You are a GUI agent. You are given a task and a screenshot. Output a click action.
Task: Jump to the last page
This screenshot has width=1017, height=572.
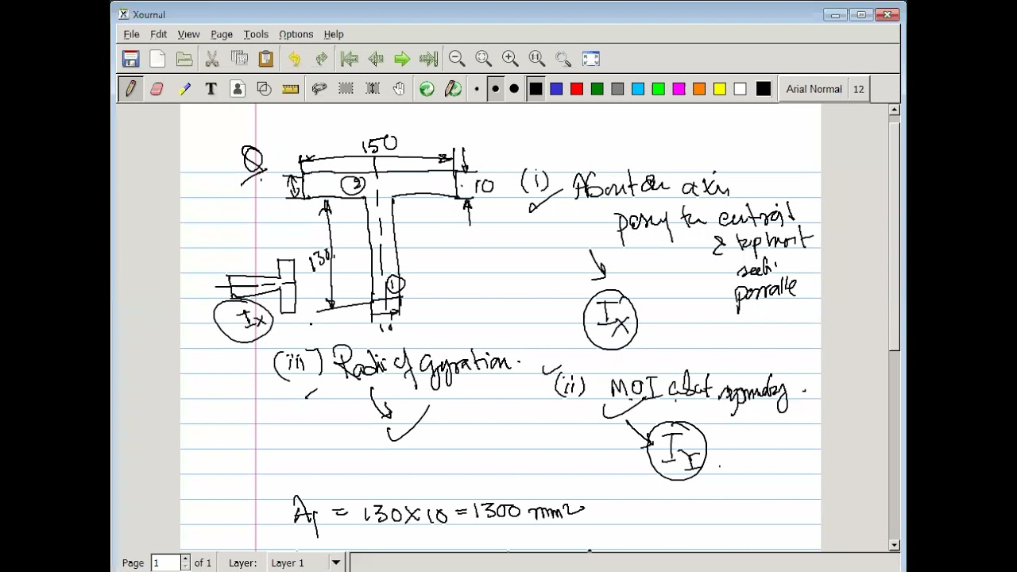[429, 58]
